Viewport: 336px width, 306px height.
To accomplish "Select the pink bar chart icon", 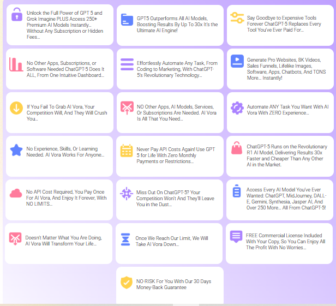I will (x=16, y=64).
